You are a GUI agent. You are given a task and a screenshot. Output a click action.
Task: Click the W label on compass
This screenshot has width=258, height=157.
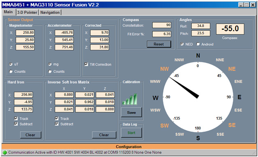tap(155, 98)
